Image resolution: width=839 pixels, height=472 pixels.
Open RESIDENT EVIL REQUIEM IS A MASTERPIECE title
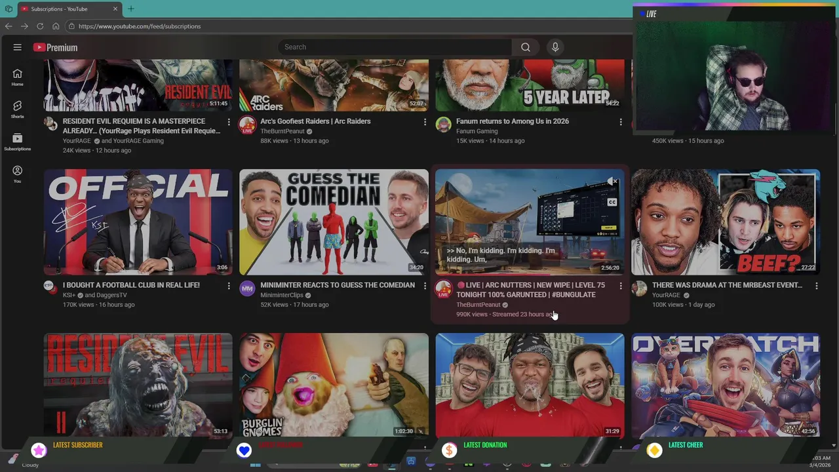(x=142, y=126)
